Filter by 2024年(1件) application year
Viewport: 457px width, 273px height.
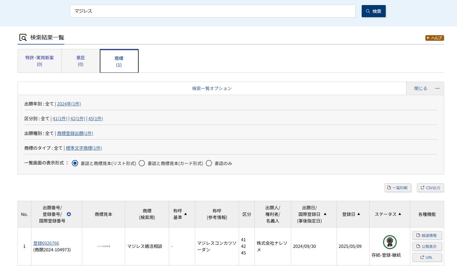click(x=69, y=104)
